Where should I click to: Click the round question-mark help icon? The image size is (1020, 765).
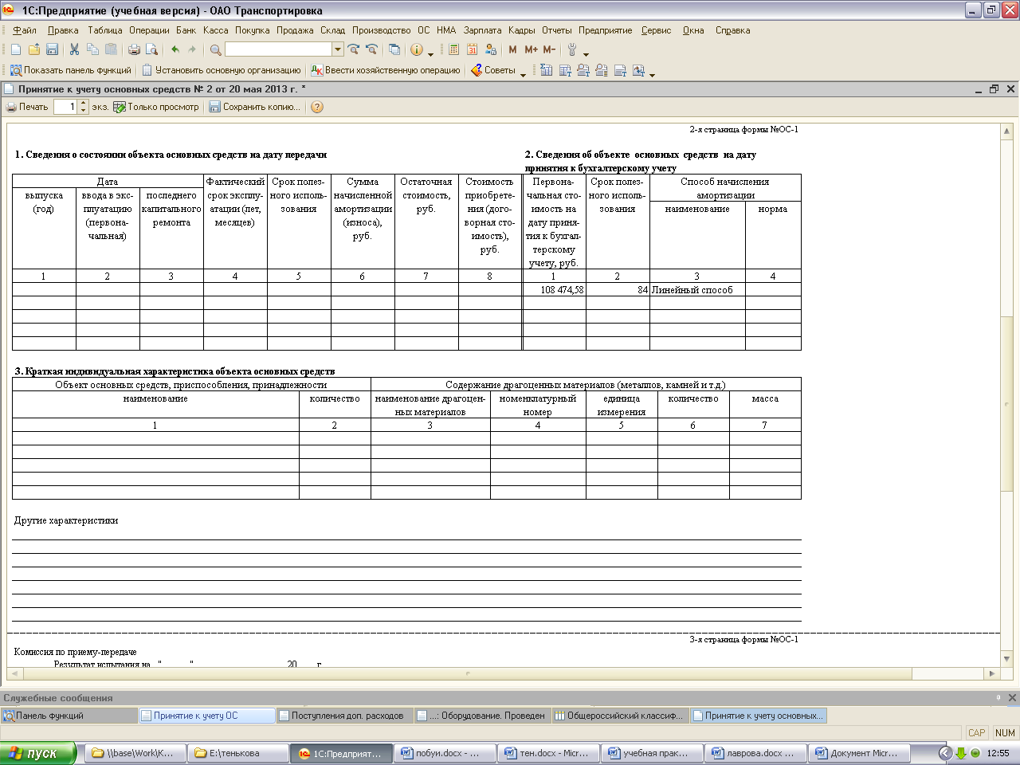tap(317, 107)
